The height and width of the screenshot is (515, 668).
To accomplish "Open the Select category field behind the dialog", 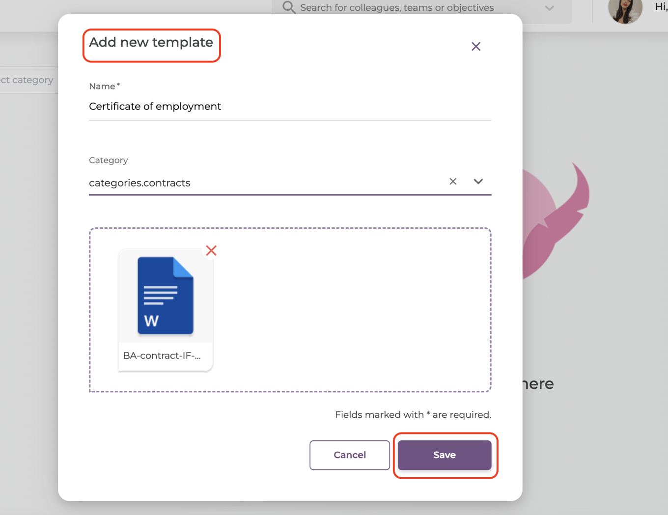I will 27,80.
